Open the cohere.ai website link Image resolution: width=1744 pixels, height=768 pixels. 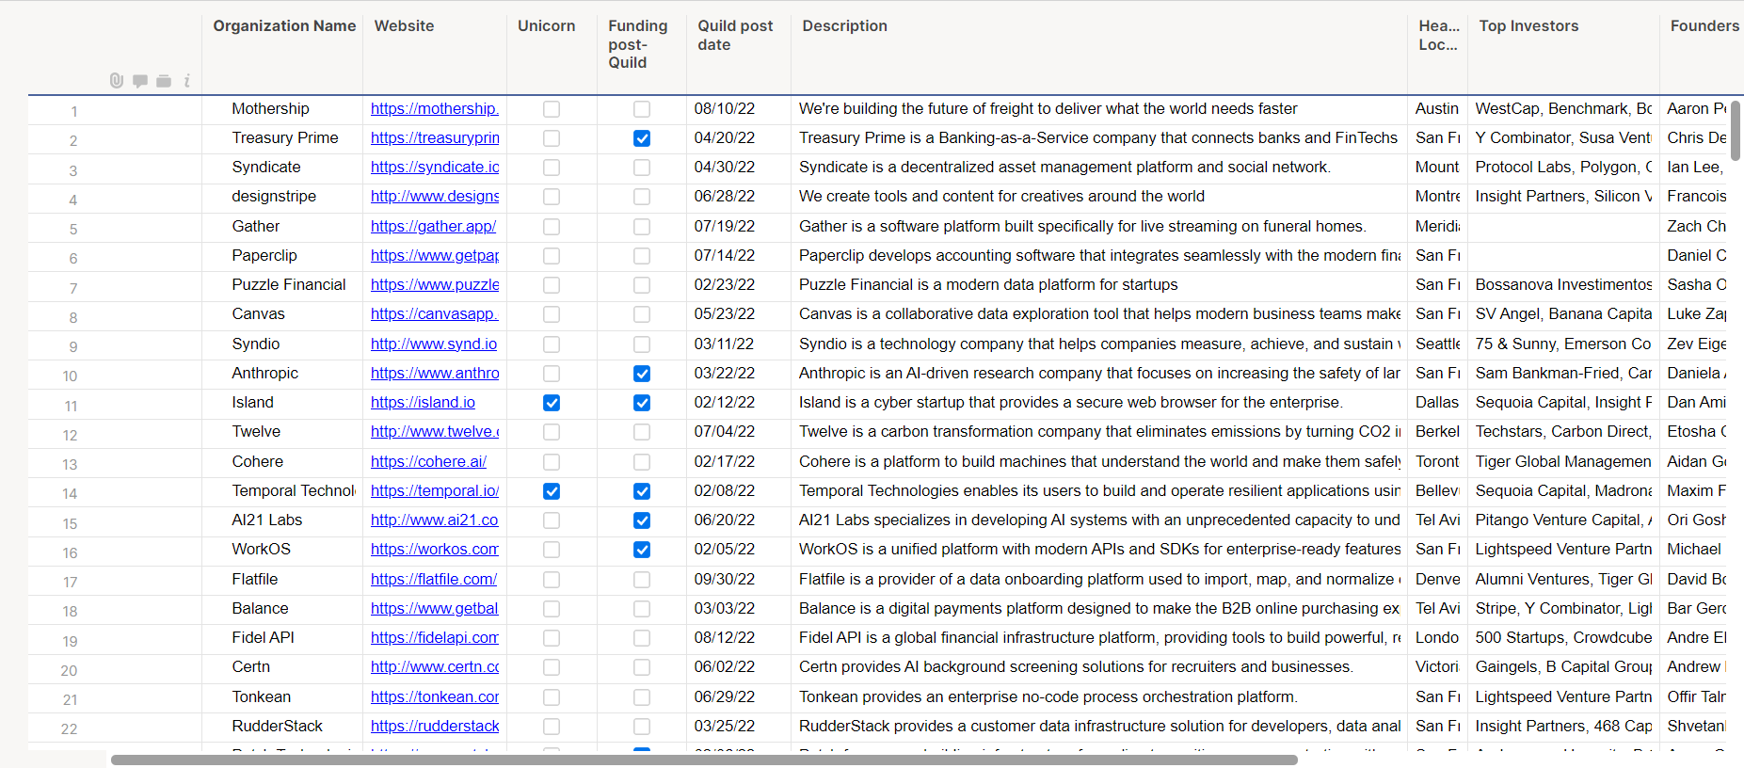(x=428, y=462)
